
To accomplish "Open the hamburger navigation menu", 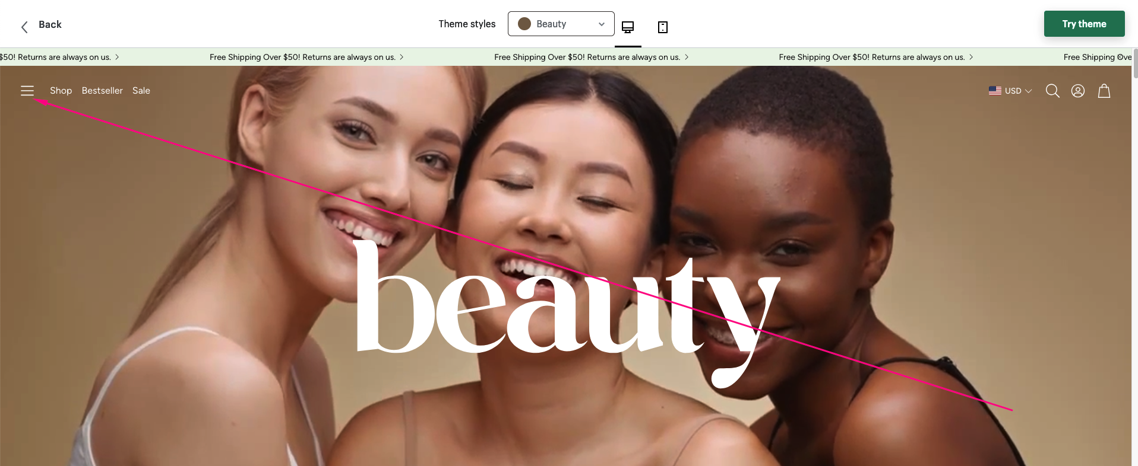I will [27, 91].
